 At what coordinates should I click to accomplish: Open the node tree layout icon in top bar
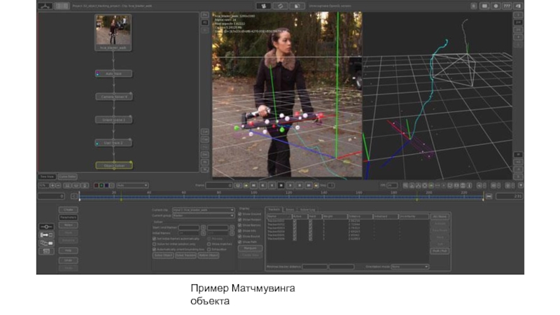point(45,6)
